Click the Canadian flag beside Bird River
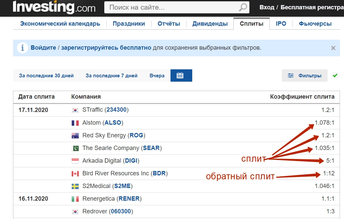Image resolution: width=344 pixels, height=219 pixels. coord(75,174)
